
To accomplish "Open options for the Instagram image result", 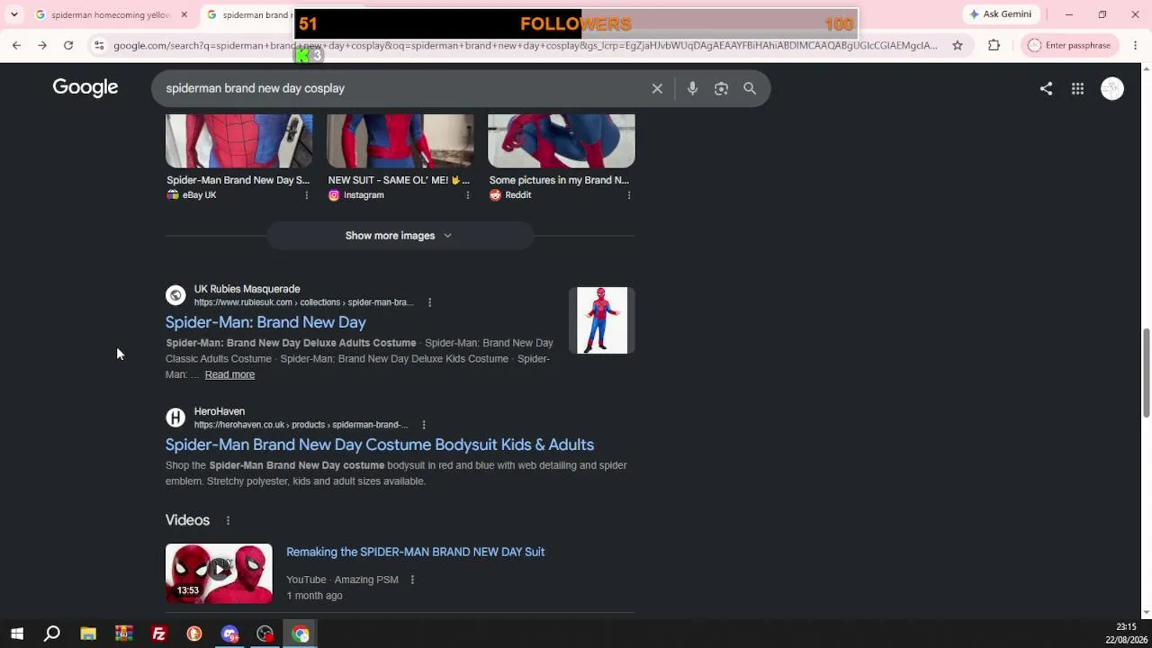I will [467, 195].
